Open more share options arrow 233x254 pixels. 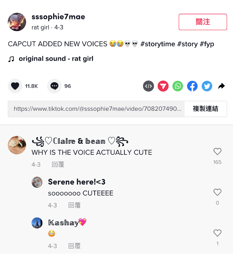click(x=222, y=86)
